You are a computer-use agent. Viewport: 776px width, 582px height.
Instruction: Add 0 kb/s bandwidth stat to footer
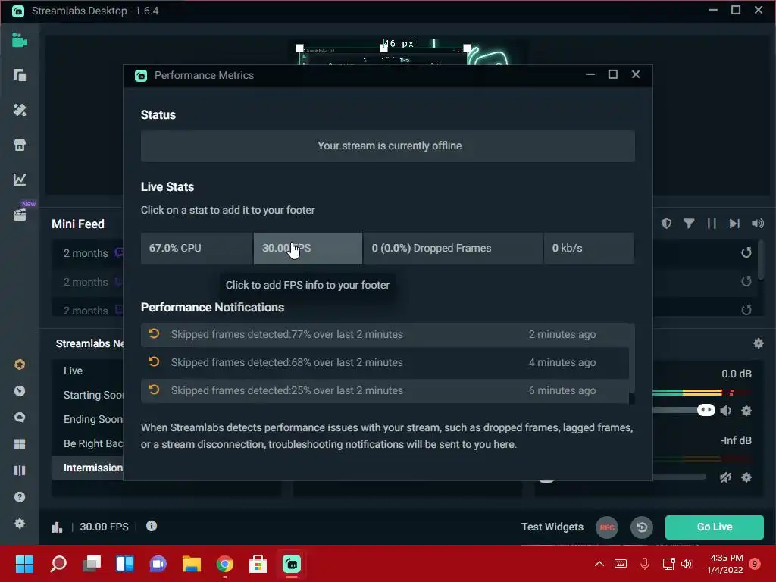pos(588,249)
